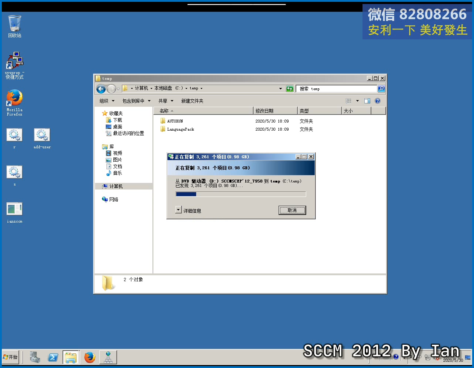Open the view options dropdown arrow
474x368 pixels.
click(357, 101)
